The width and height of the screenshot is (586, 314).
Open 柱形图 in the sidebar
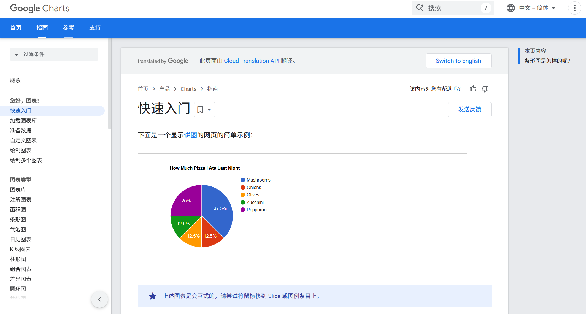18,259
